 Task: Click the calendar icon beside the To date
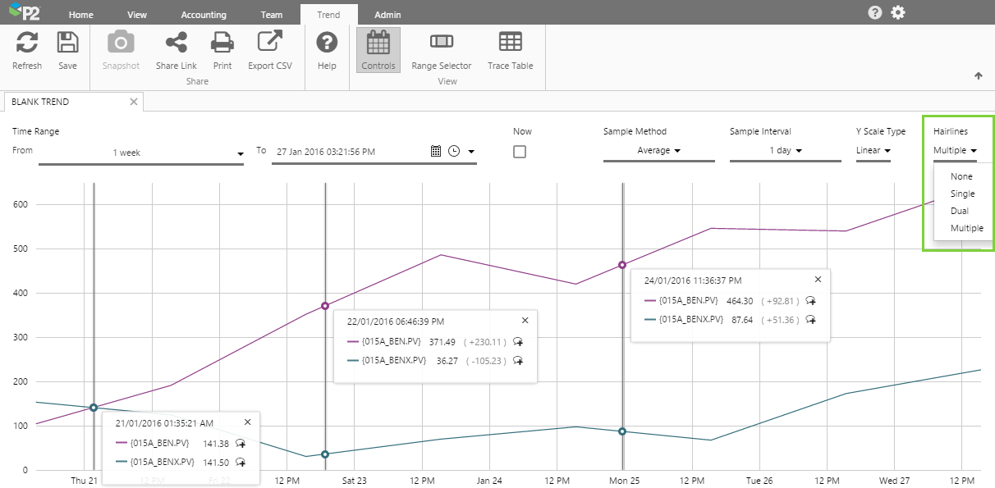tap(436, 151)
